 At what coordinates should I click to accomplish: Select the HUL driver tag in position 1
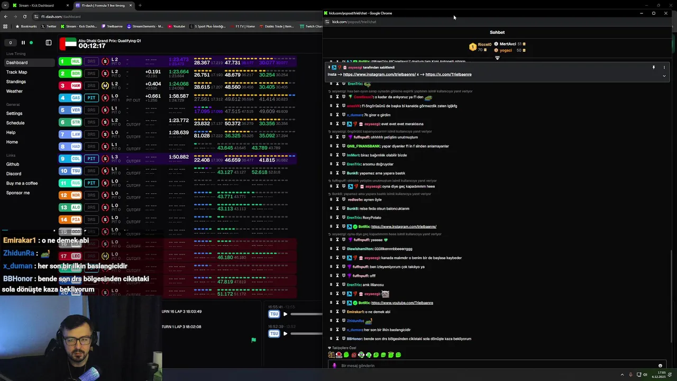(71, 61)
